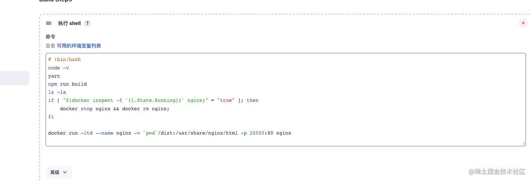Delete the 执行 shell build step

click(x=523, y=23)
